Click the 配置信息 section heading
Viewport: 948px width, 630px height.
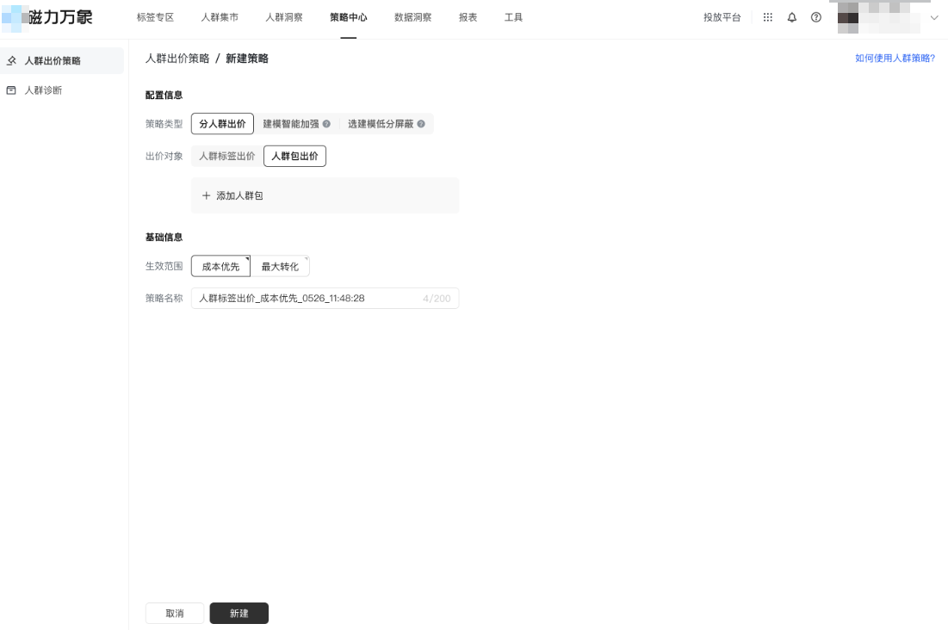(164, 95)
